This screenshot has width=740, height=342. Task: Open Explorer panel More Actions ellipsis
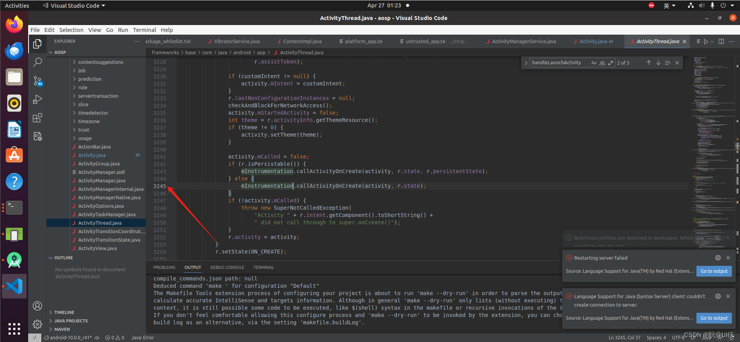click(x=137, y=42)
